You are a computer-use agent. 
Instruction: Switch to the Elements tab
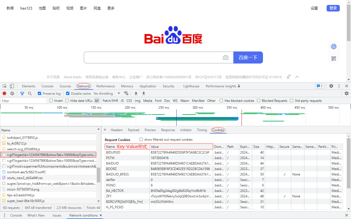(29, 86)
